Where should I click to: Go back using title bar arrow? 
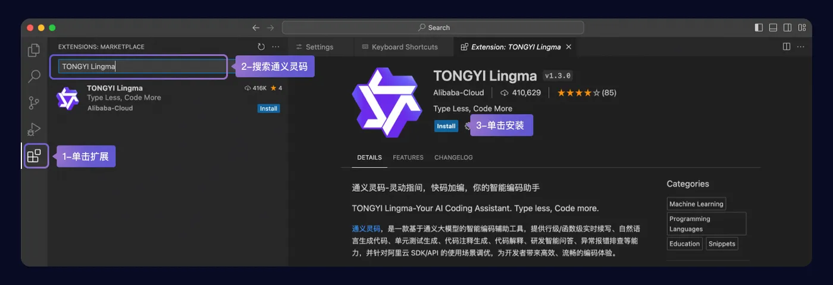(256, 27)
